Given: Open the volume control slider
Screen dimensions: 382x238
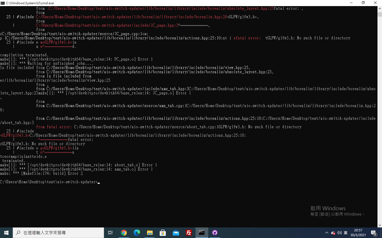Looking at the screenshot, I should click(339, 233).
